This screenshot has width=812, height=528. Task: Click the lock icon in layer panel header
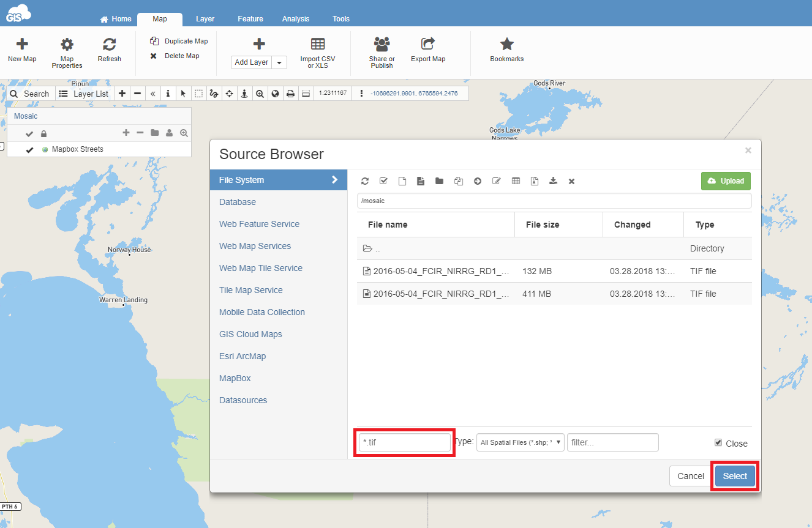point(43,134)
